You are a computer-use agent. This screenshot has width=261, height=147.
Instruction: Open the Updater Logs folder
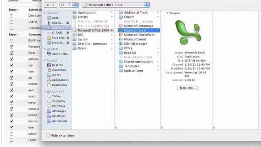coord(133,71)
